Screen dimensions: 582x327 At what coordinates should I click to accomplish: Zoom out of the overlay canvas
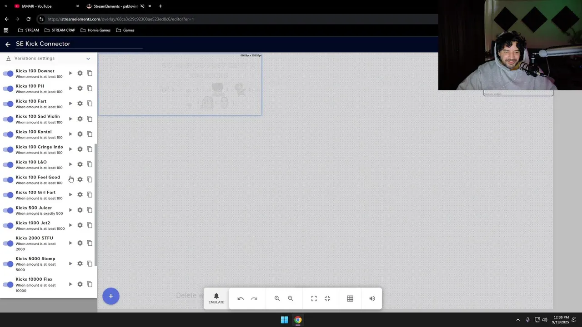(x=291, y=298)
